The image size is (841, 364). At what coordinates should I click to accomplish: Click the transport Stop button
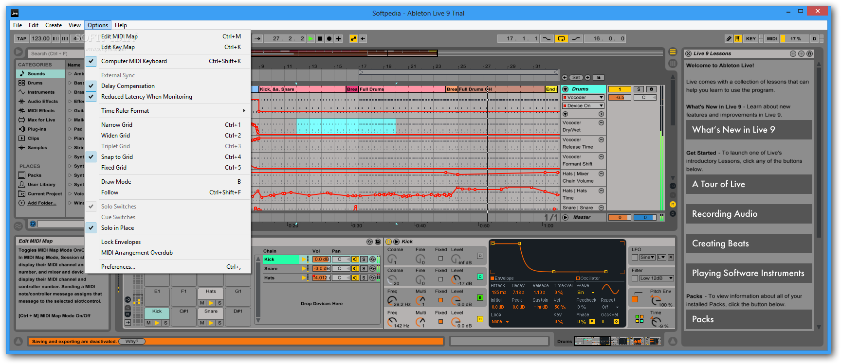[320, 38]
